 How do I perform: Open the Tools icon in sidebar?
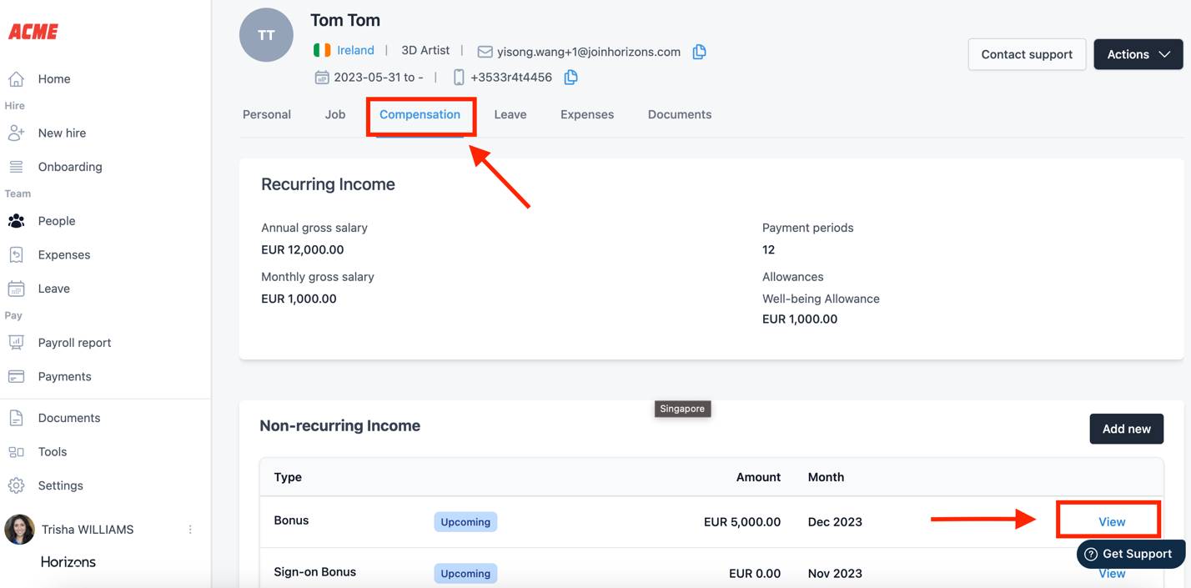(16, 452)
